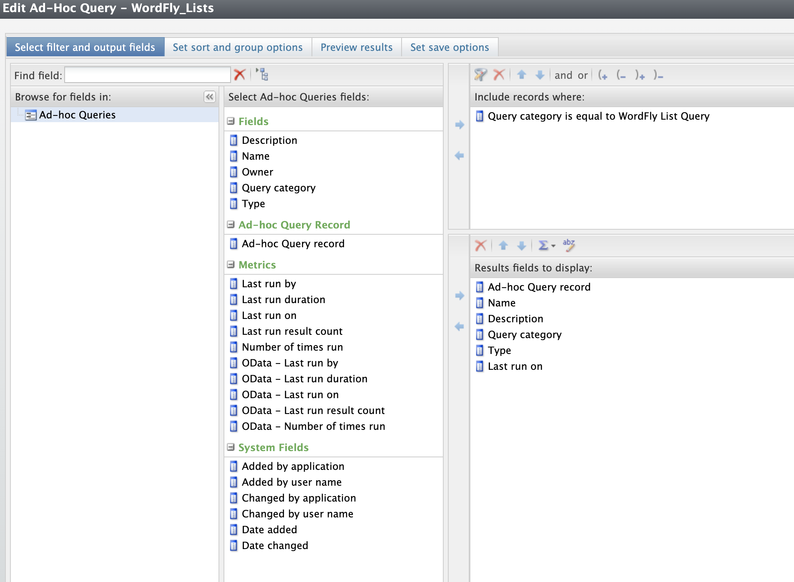
Task: Open the Sigma summarize dropdown
Action: pos(547,246)
